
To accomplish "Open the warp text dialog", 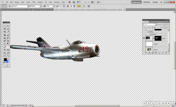I will click(84, 6).
